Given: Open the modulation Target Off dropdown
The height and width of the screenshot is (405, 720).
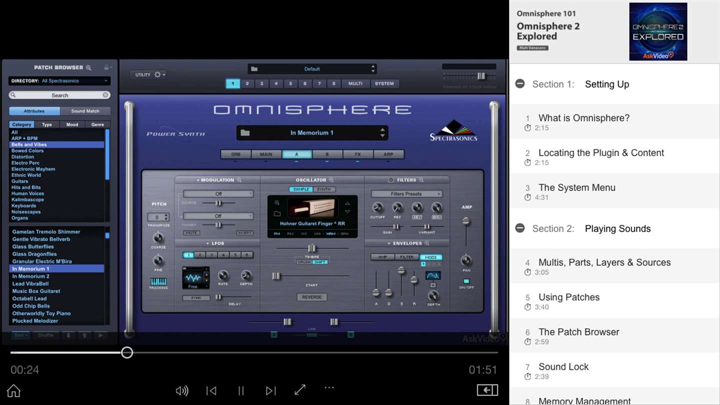Looking at the screenshot, I should point(218,216).
